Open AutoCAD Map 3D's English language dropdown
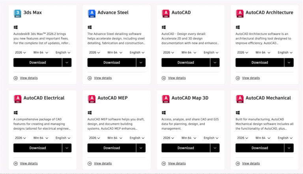The height and width of the screenshot is (174, 303). click(x=211, y=138)
